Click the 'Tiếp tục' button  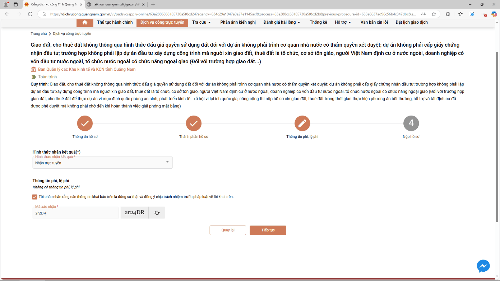pyautogui.click(x=268, y=230)
